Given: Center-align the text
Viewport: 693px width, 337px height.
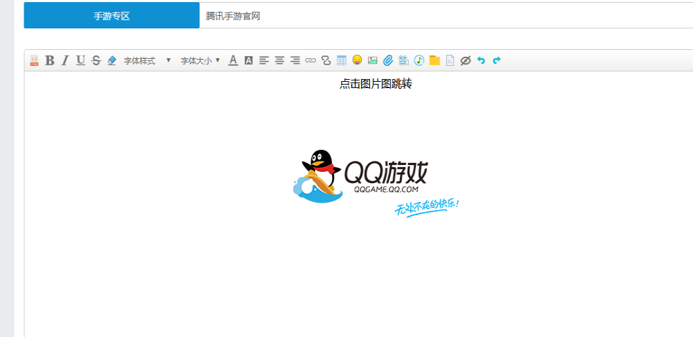Looking at the screenshot, I should [x=279, y=60].
